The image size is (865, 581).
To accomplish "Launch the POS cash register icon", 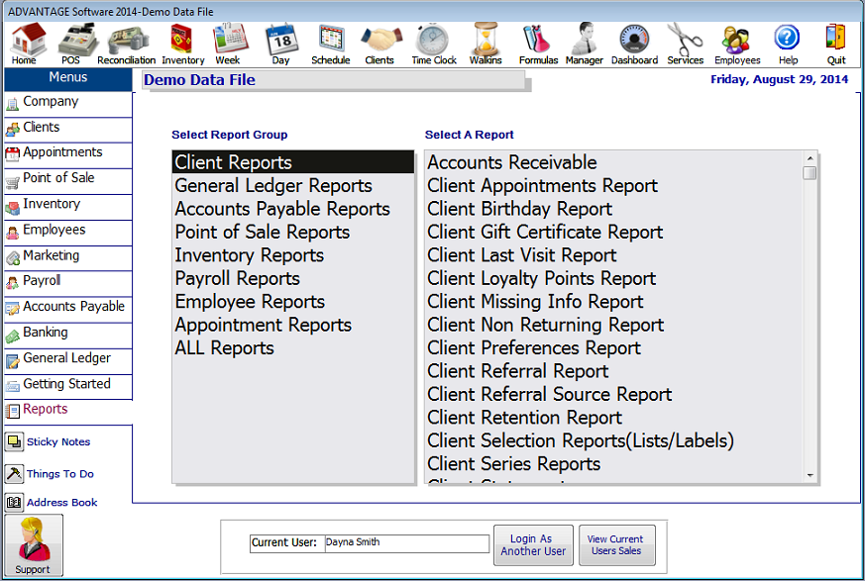I will [76, 45].
